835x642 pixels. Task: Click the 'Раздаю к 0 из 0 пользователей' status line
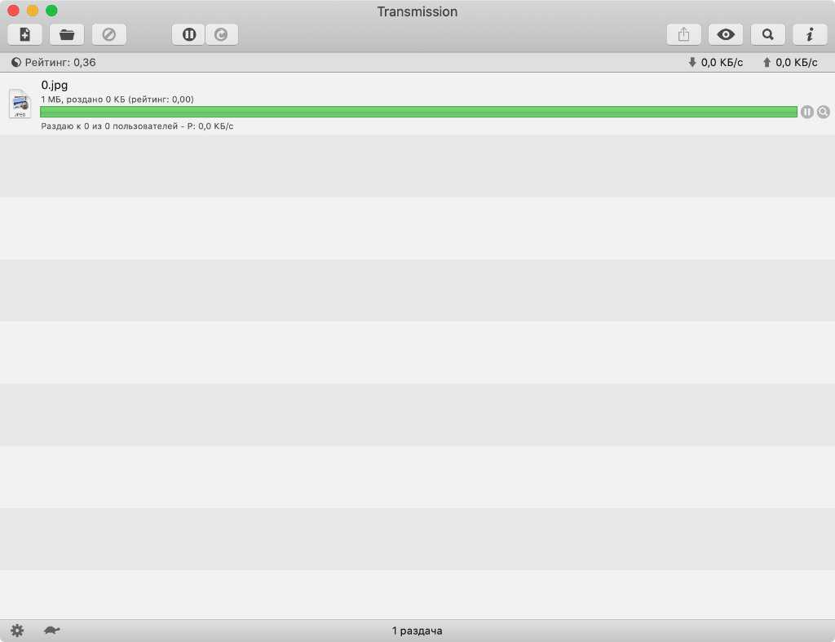click(x=137, y=126)
